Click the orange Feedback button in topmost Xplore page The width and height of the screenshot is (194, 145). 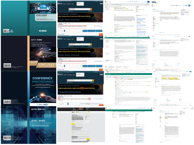101,35
